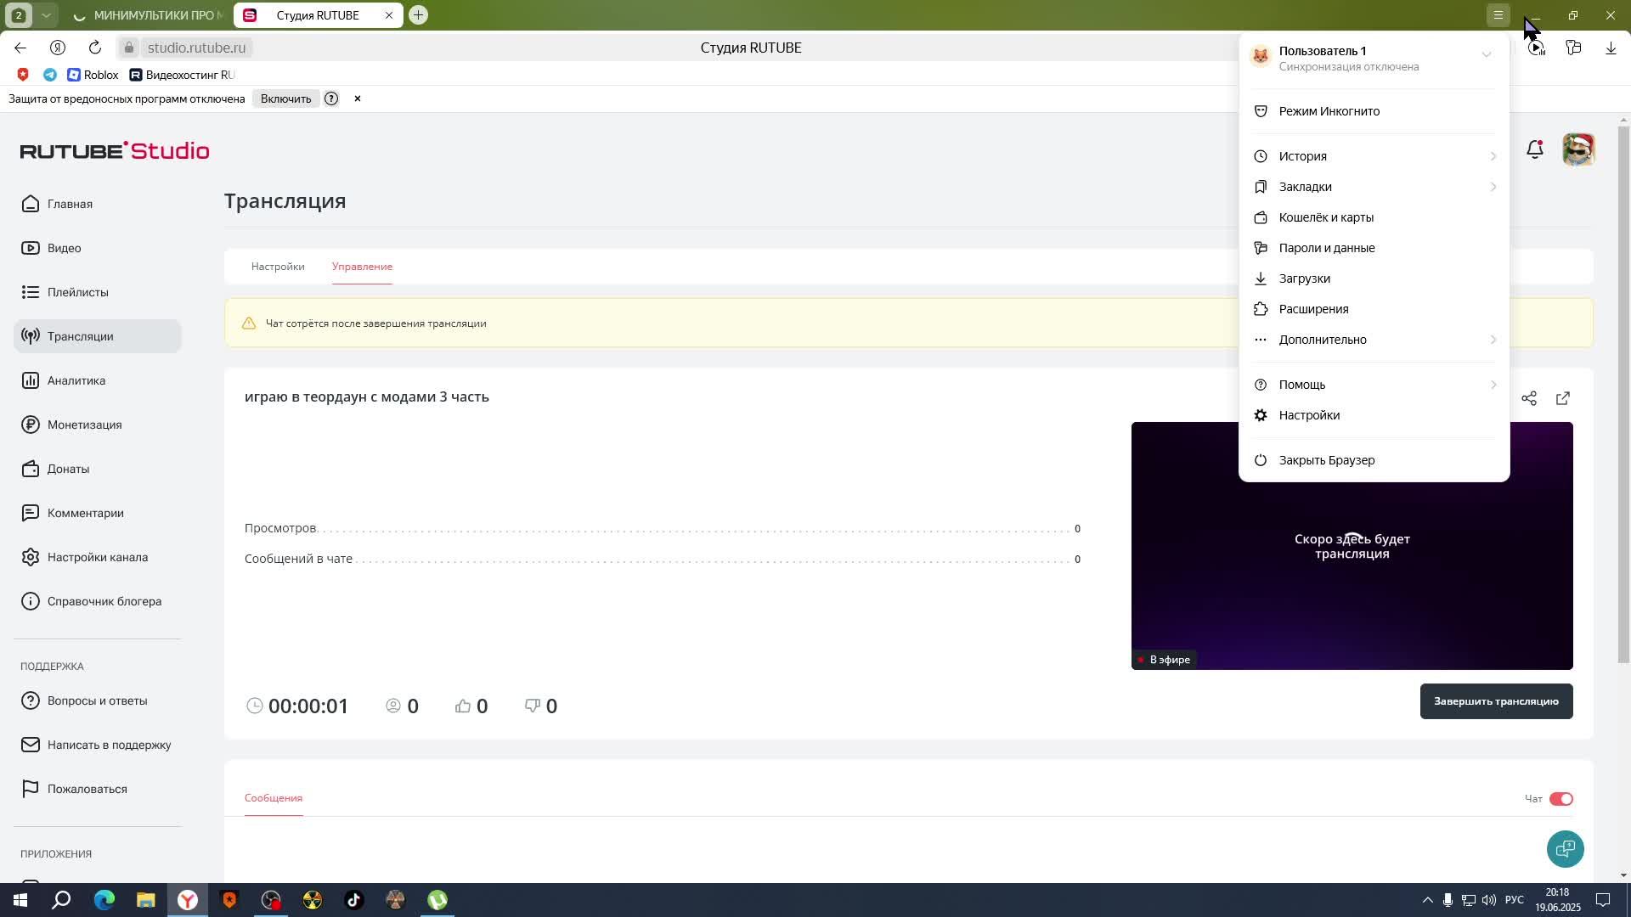Open the tab list dropdown arrow
Viewport: 1631px width, 917px height.
click(47, 15)
